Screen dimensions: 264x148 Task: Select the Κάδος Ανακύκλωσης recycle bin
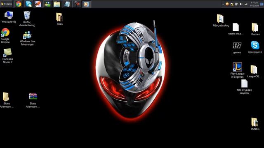pos(27,19)
